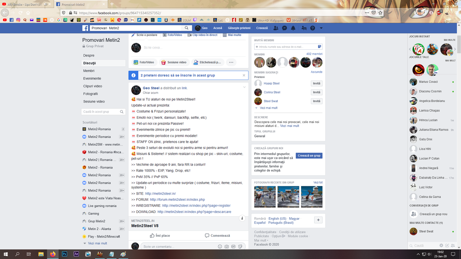The image size is (461, 259).
Task: Open chat with Angelica Bordeianu
Action: point(432,101)
